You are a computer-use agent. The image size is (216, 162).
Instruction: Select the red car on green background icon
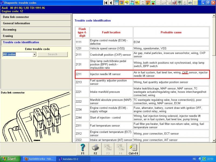pos(153,3)
